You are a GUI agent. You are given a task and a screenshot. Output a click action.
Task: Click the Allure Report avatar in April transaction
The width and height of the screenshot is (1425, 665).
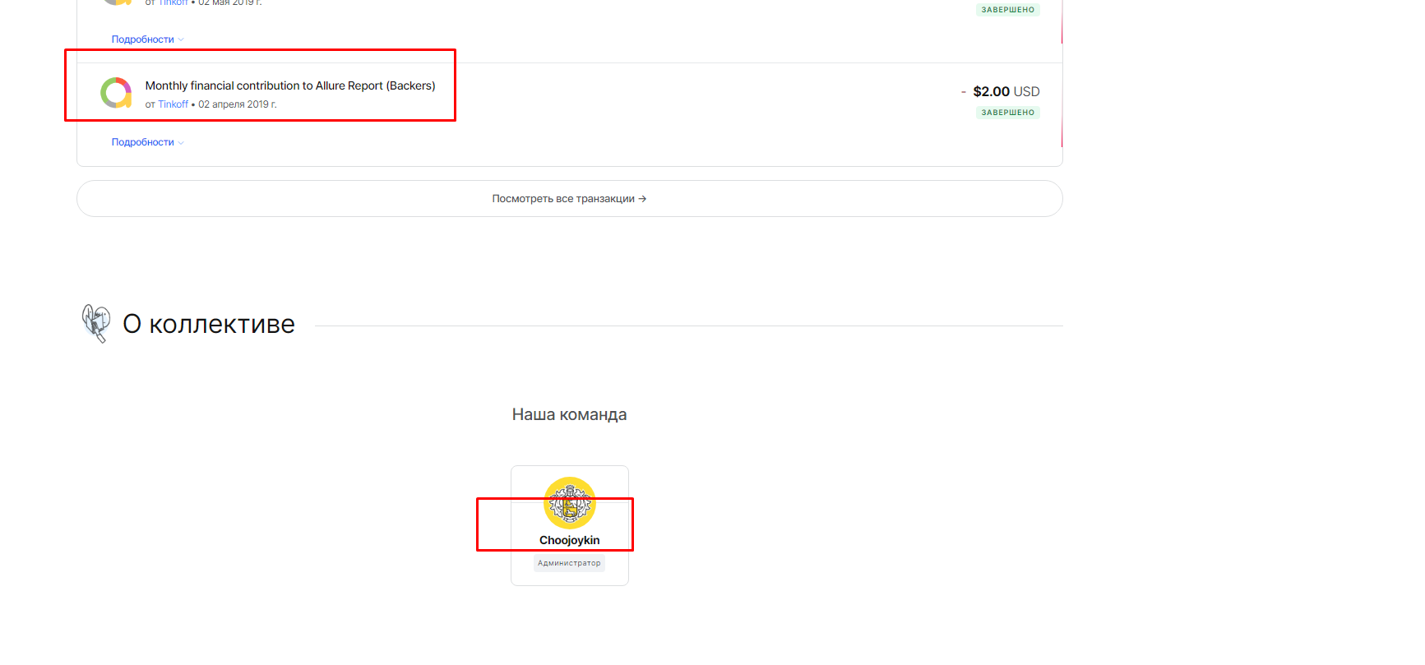coord(116,93)
